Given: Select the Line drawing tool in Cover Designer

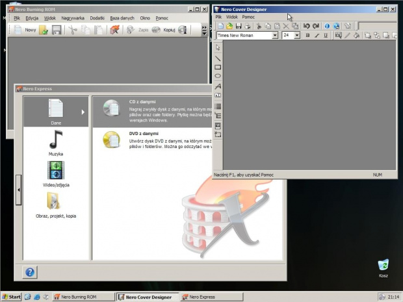Looking at the screenshot, I should [218, 58].
